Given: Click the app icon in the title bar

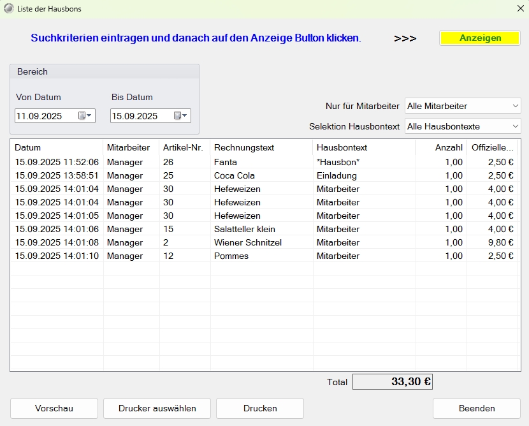Looking at the screenshot, I should pyautogui.click(x=9, y=9).
